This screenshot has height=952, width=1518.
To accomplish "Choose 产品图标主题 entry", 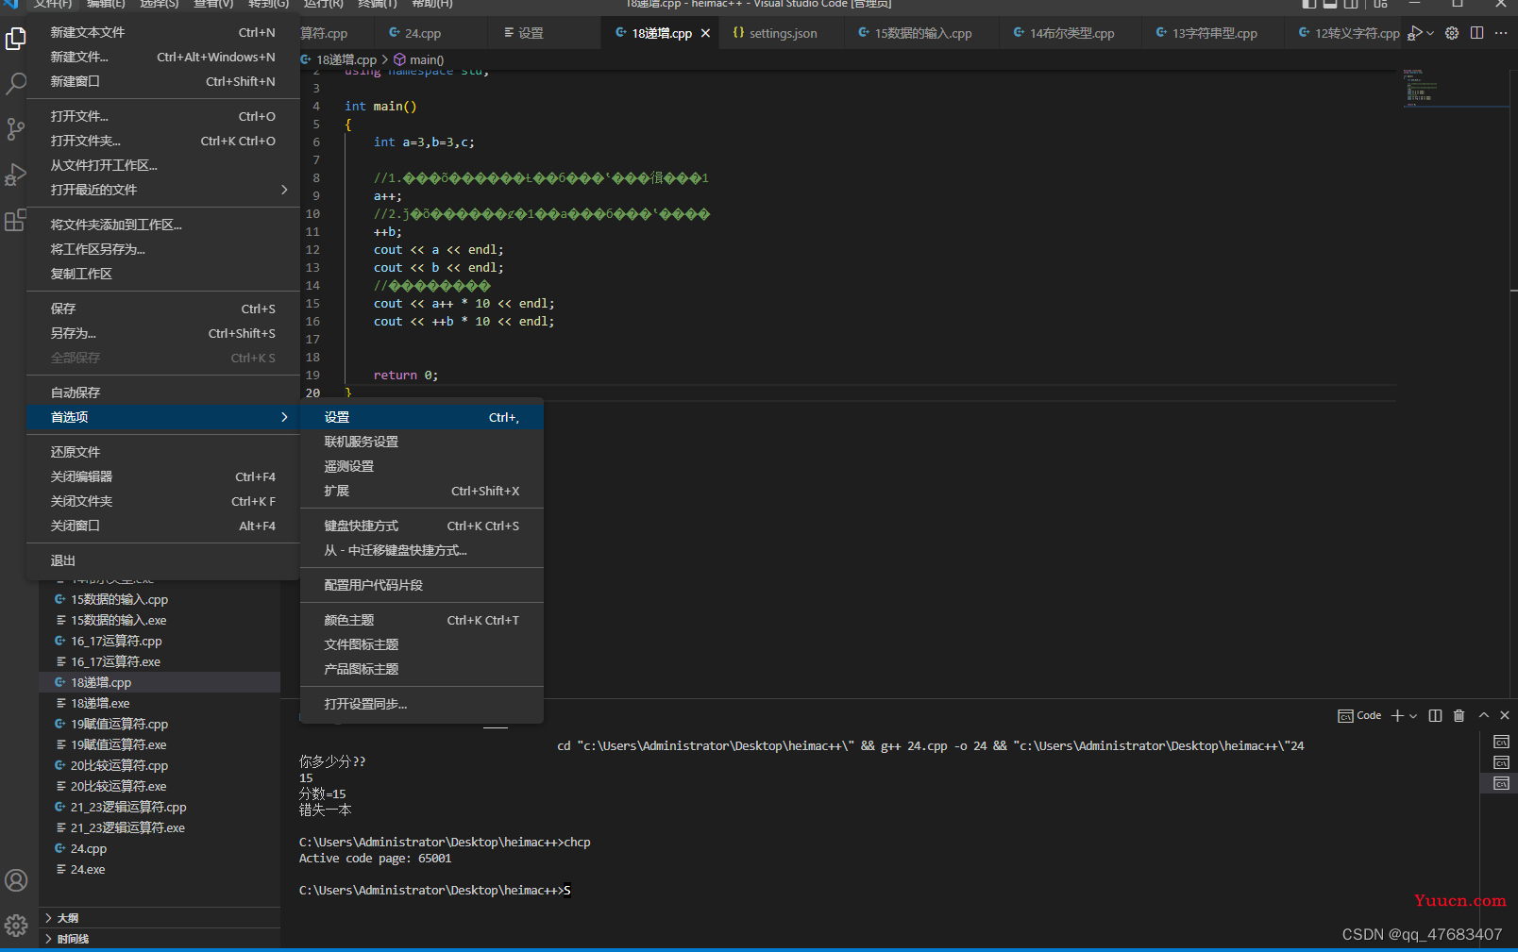I will point(422,669).
